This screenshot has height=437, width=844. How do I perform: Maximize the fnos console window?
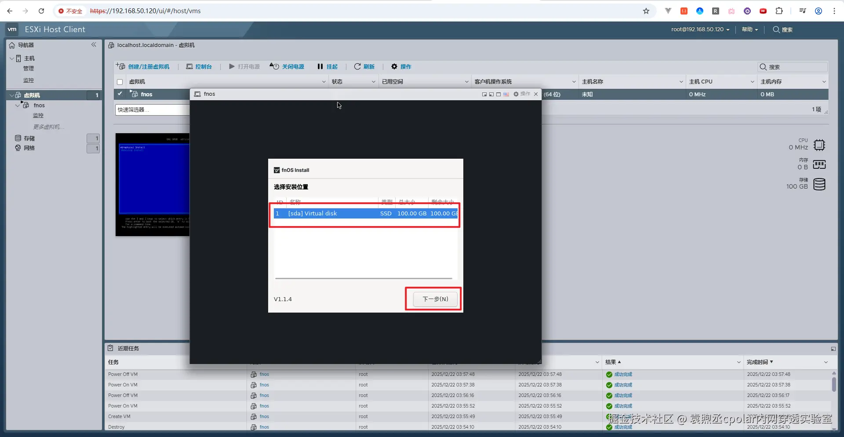[x=498, y=94]
